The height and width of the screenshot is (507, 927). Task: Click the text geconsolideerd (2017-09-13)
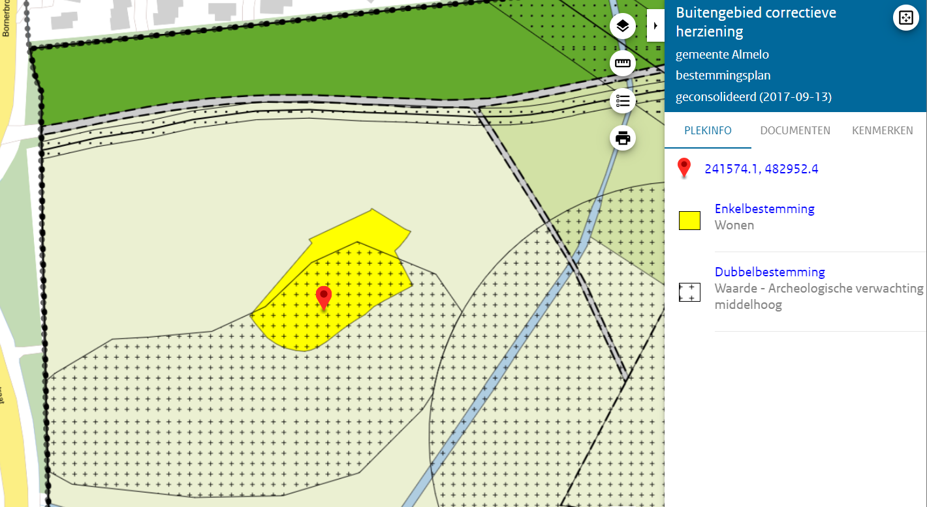[x=753, y=98]
